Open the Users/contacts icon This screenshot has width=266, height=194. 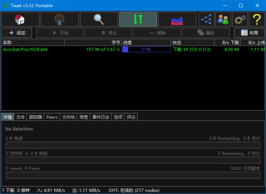pos(223,20)
